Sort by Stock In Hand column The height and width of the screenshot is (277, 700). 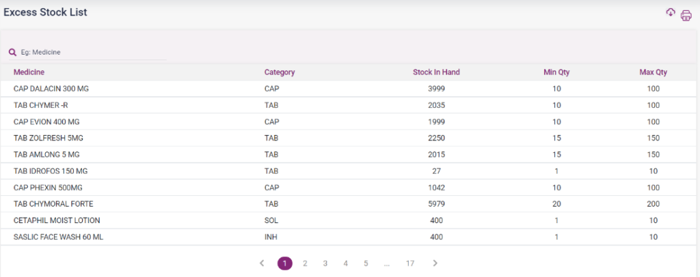pos(436,72)
